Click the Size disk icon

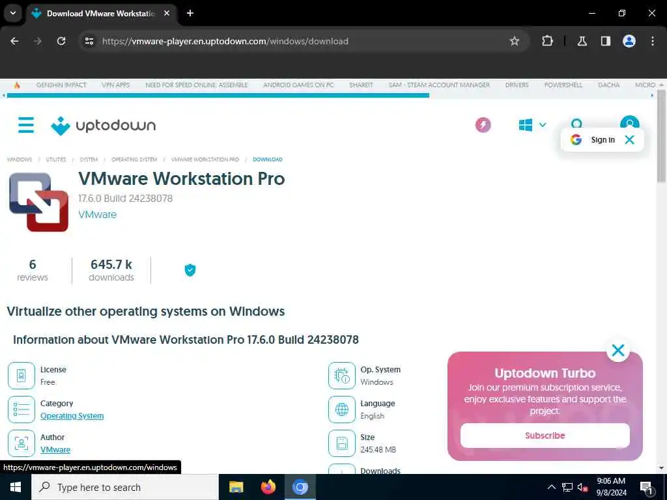point(341,443)
